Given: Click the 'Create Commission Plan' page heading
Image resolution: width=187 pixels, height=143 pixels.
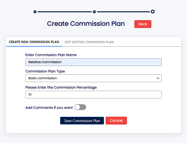Looking at the screenshot, I should click(x=86, y=24).
